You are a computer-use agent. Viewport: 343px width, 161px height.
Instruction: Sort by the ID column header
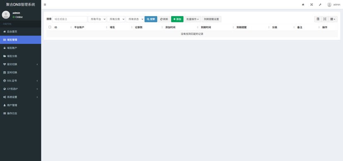(63, 27)
